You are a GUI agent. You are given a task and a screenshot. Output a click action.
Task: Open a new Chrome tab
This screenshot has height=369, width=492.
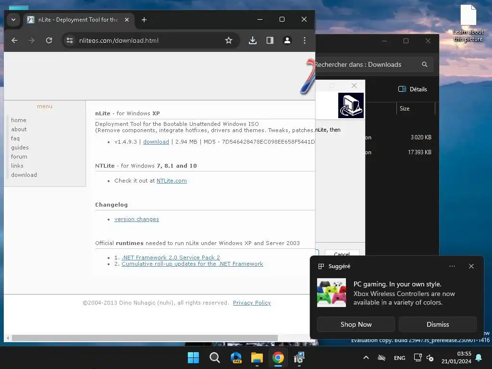(x=144, y=20)
